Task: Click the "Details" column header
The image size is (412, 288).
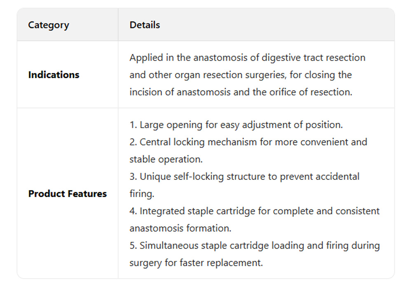Action: coord(145,25)
